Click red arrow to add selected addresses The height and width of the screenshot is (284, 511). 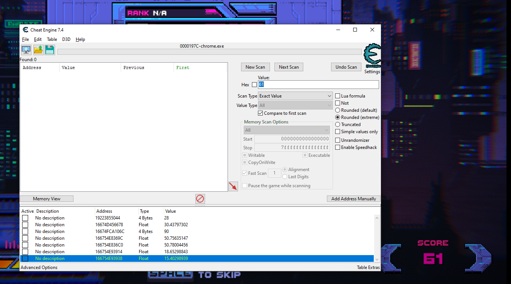pyautogui.click(x=233, y=186)
